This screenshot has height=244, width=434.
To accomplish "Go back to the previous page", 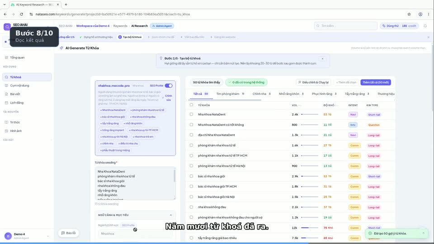I will (5, 14).
